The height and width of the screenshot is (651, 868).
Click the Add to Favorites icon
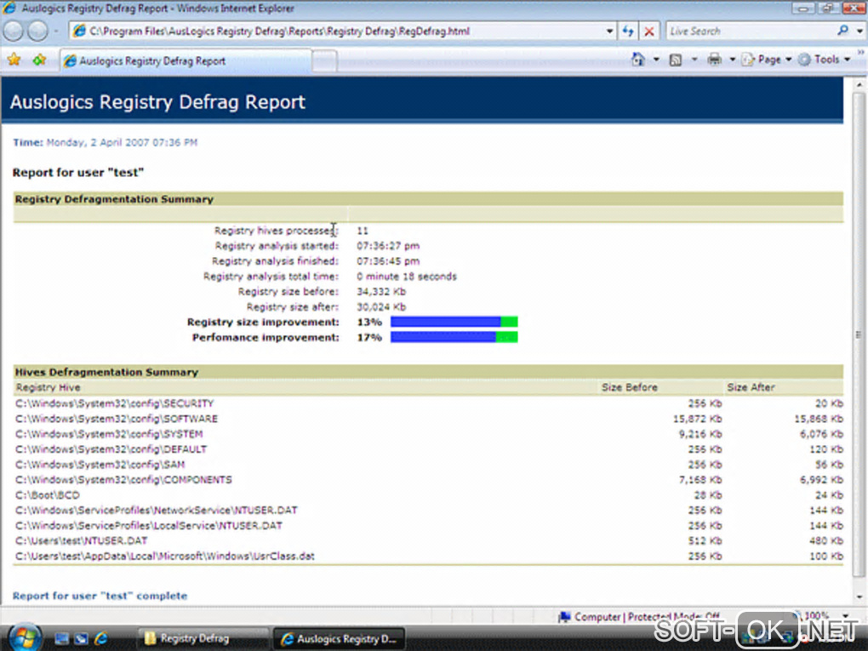[x=39, y=60]
